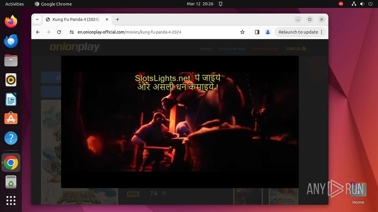This screenshot has height=212, width=378.
Task: Open the volume indicator
Action: point(362,4)
